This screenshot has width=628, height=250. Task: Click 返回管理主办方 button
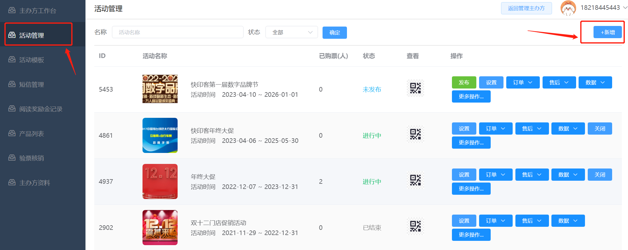pos(526,8)
